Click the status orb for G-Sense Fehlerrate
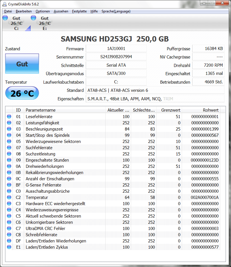This screenshot has width=231, height=267. [9, 185]
